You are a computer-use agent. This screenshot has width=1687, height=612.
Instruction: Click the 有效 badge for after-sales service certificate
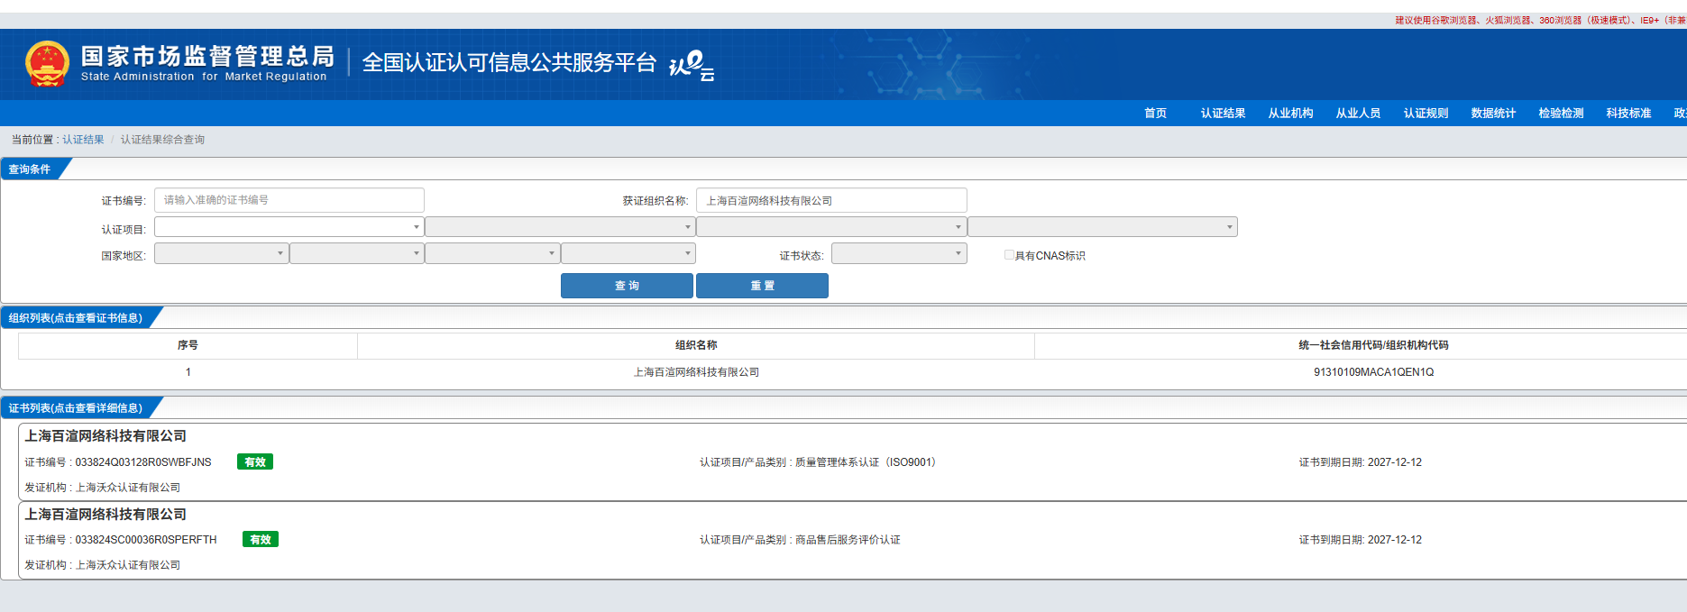click(x=261, y=540)
